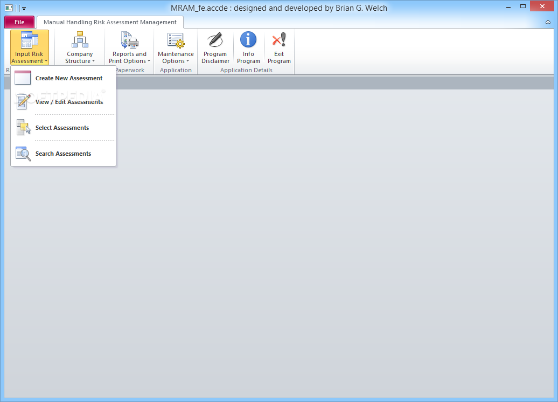Open the File tab
This screenshot has width=558, height=402.
tap(19, 22)
